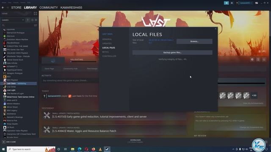The image size is (271, 152).
Task: Select BETAS in properties sidebar
Action: pyautogui.click(x=105, y=52)
